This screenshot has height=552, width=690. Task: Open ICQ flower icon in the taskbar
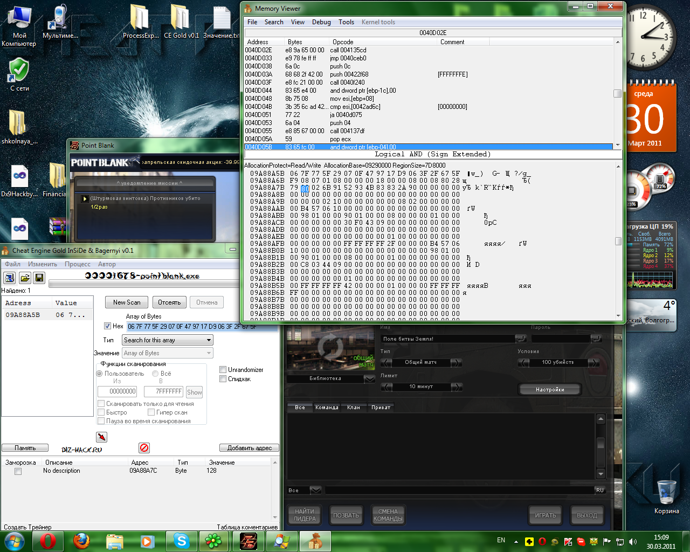(x=214, y=541)
